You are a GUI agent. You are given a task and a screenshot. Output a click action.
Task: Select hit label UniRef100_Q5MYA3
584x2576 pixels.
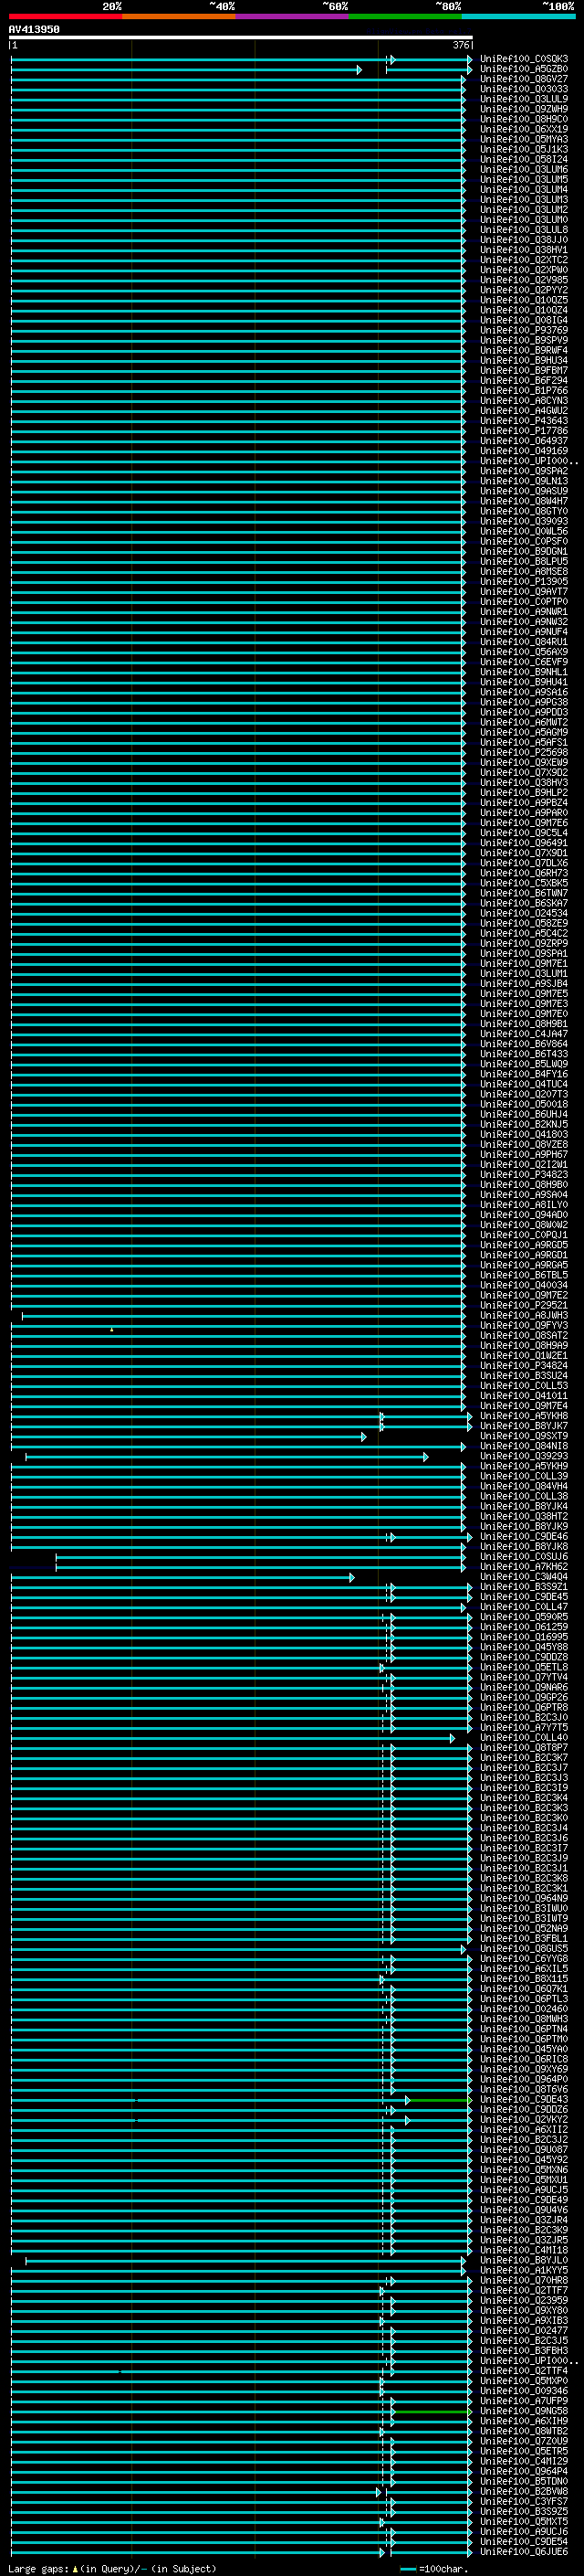pyautogui.click(x=524, y=139)
